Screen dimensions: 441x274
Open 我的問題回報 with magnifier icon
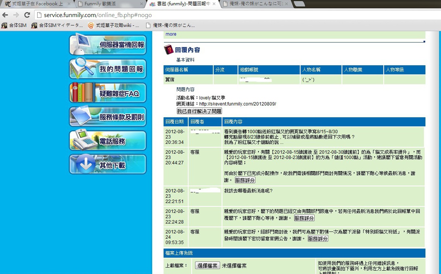pos(108,69)
